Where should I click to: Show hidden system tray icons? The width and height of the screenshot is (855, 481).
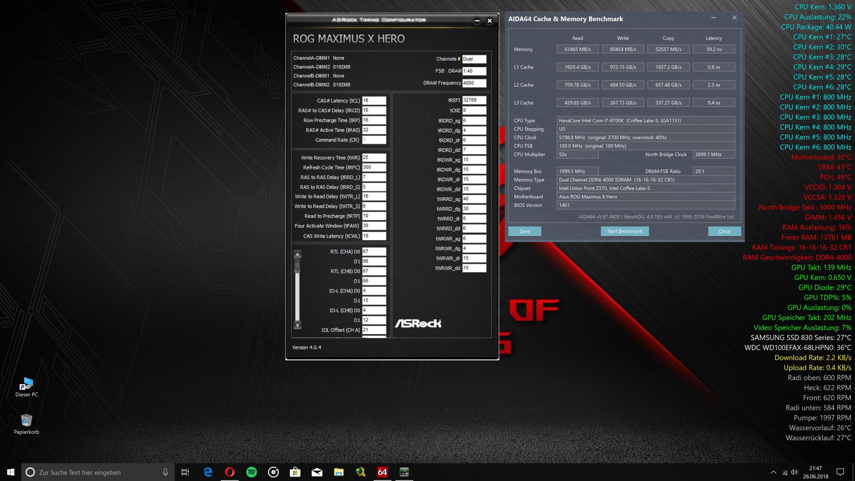coord(773,472)
